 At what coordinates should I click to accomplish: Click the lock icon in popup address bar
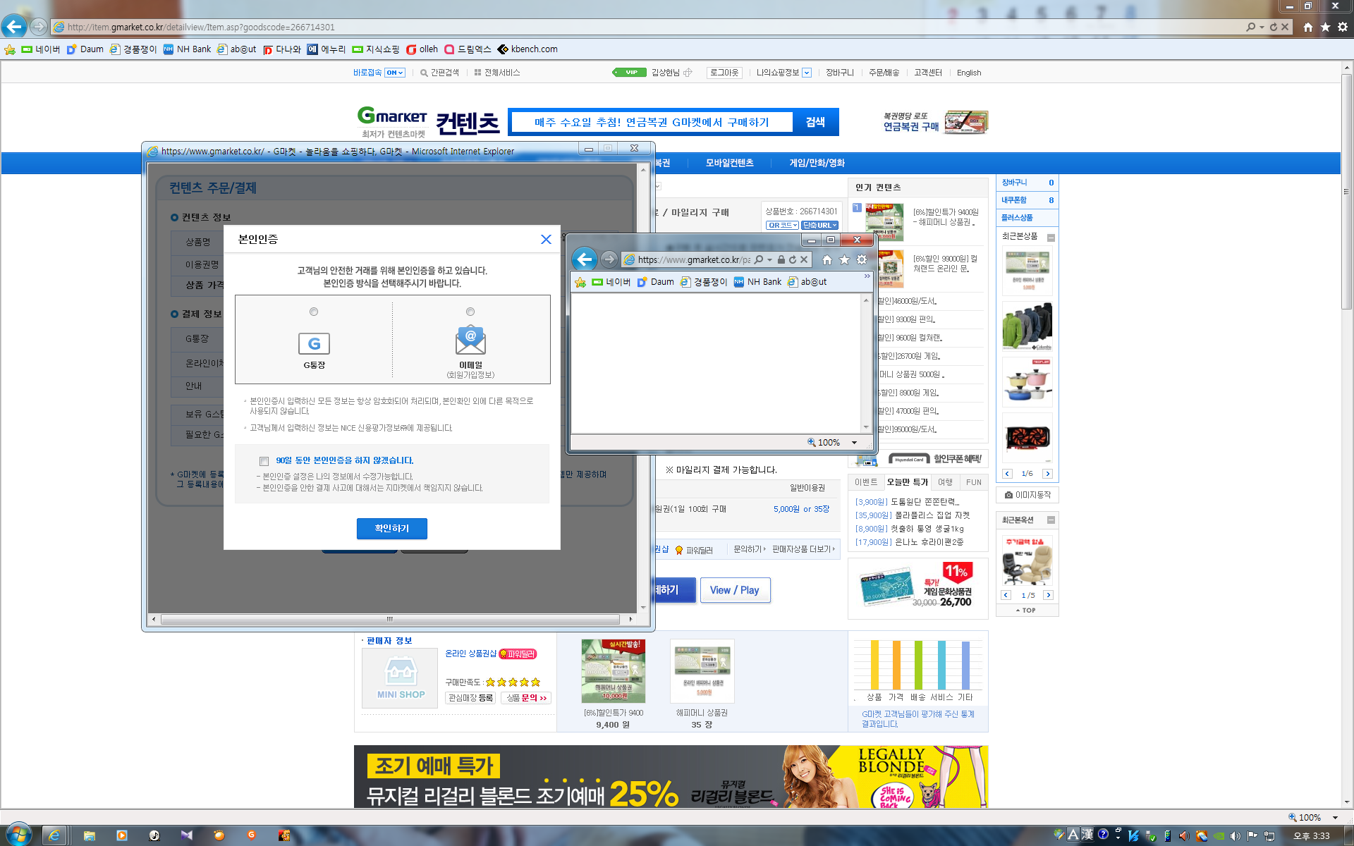(x=781, y=259)
